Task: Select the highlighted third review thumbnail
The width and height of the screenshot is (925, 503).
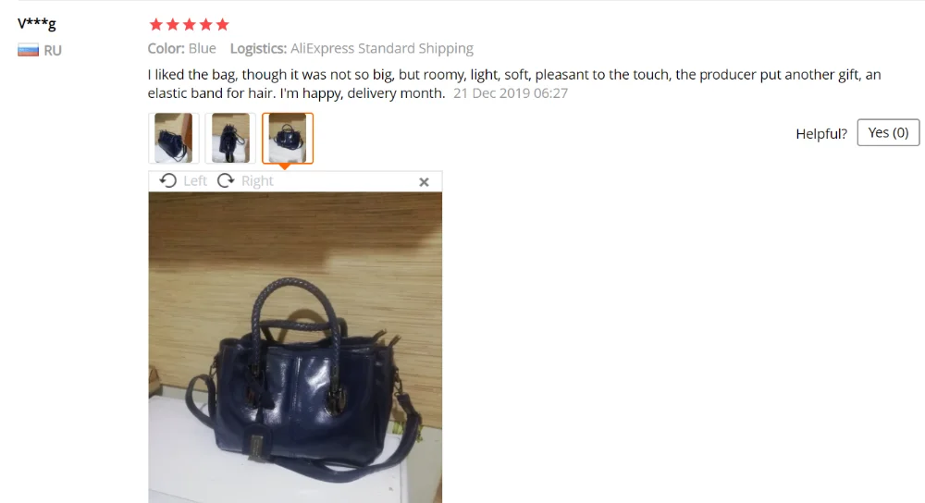Action: pos(288,138)
